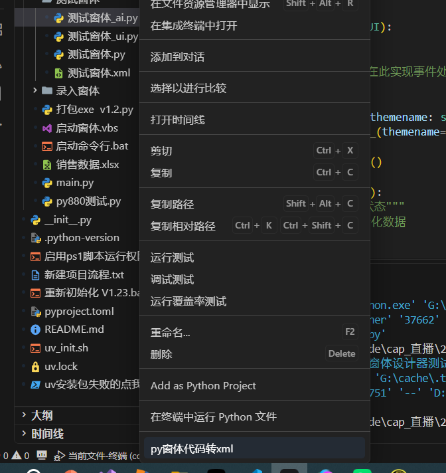The image size is (446, 473).
Task: Expand the 时间线 section
Action: [x=24, y=434]
